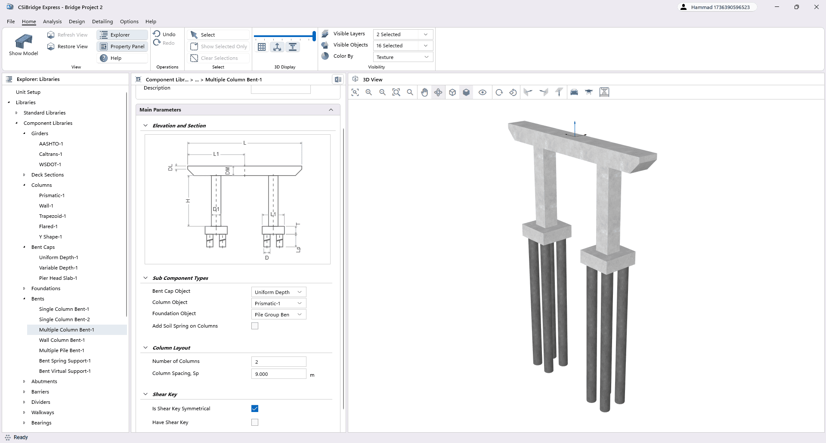826x443 pixels.
Task: Switch to wireframe cube display mode
Action: pyautogui.click(x=452, y=92)
